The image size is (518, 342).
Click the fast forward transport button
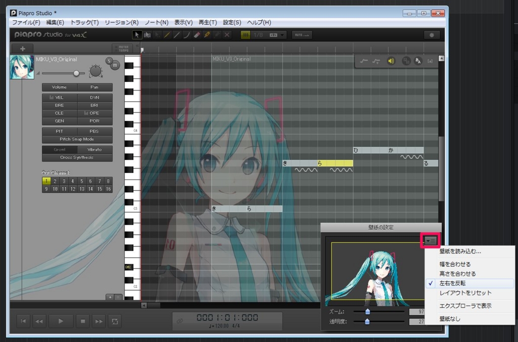(x=99, y=321)
